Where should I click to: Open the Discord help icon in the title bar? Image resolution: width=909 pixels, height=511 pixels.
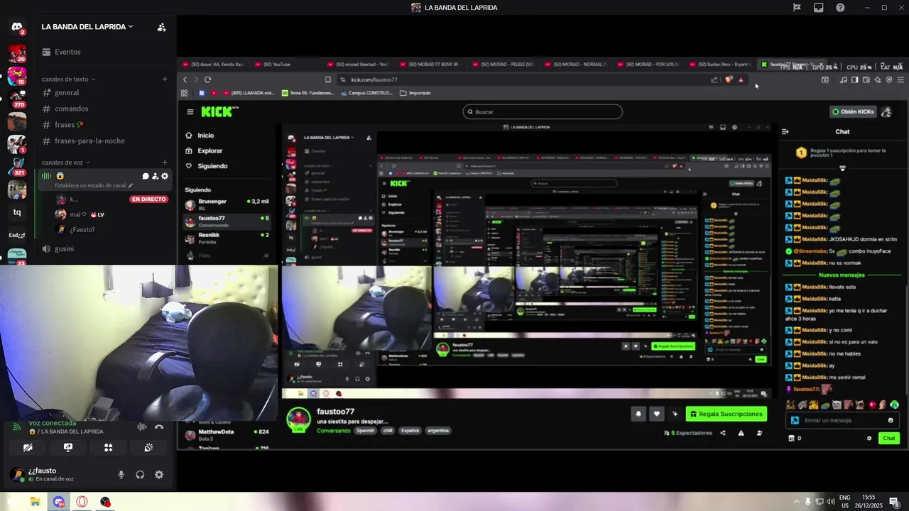[840, 8]
